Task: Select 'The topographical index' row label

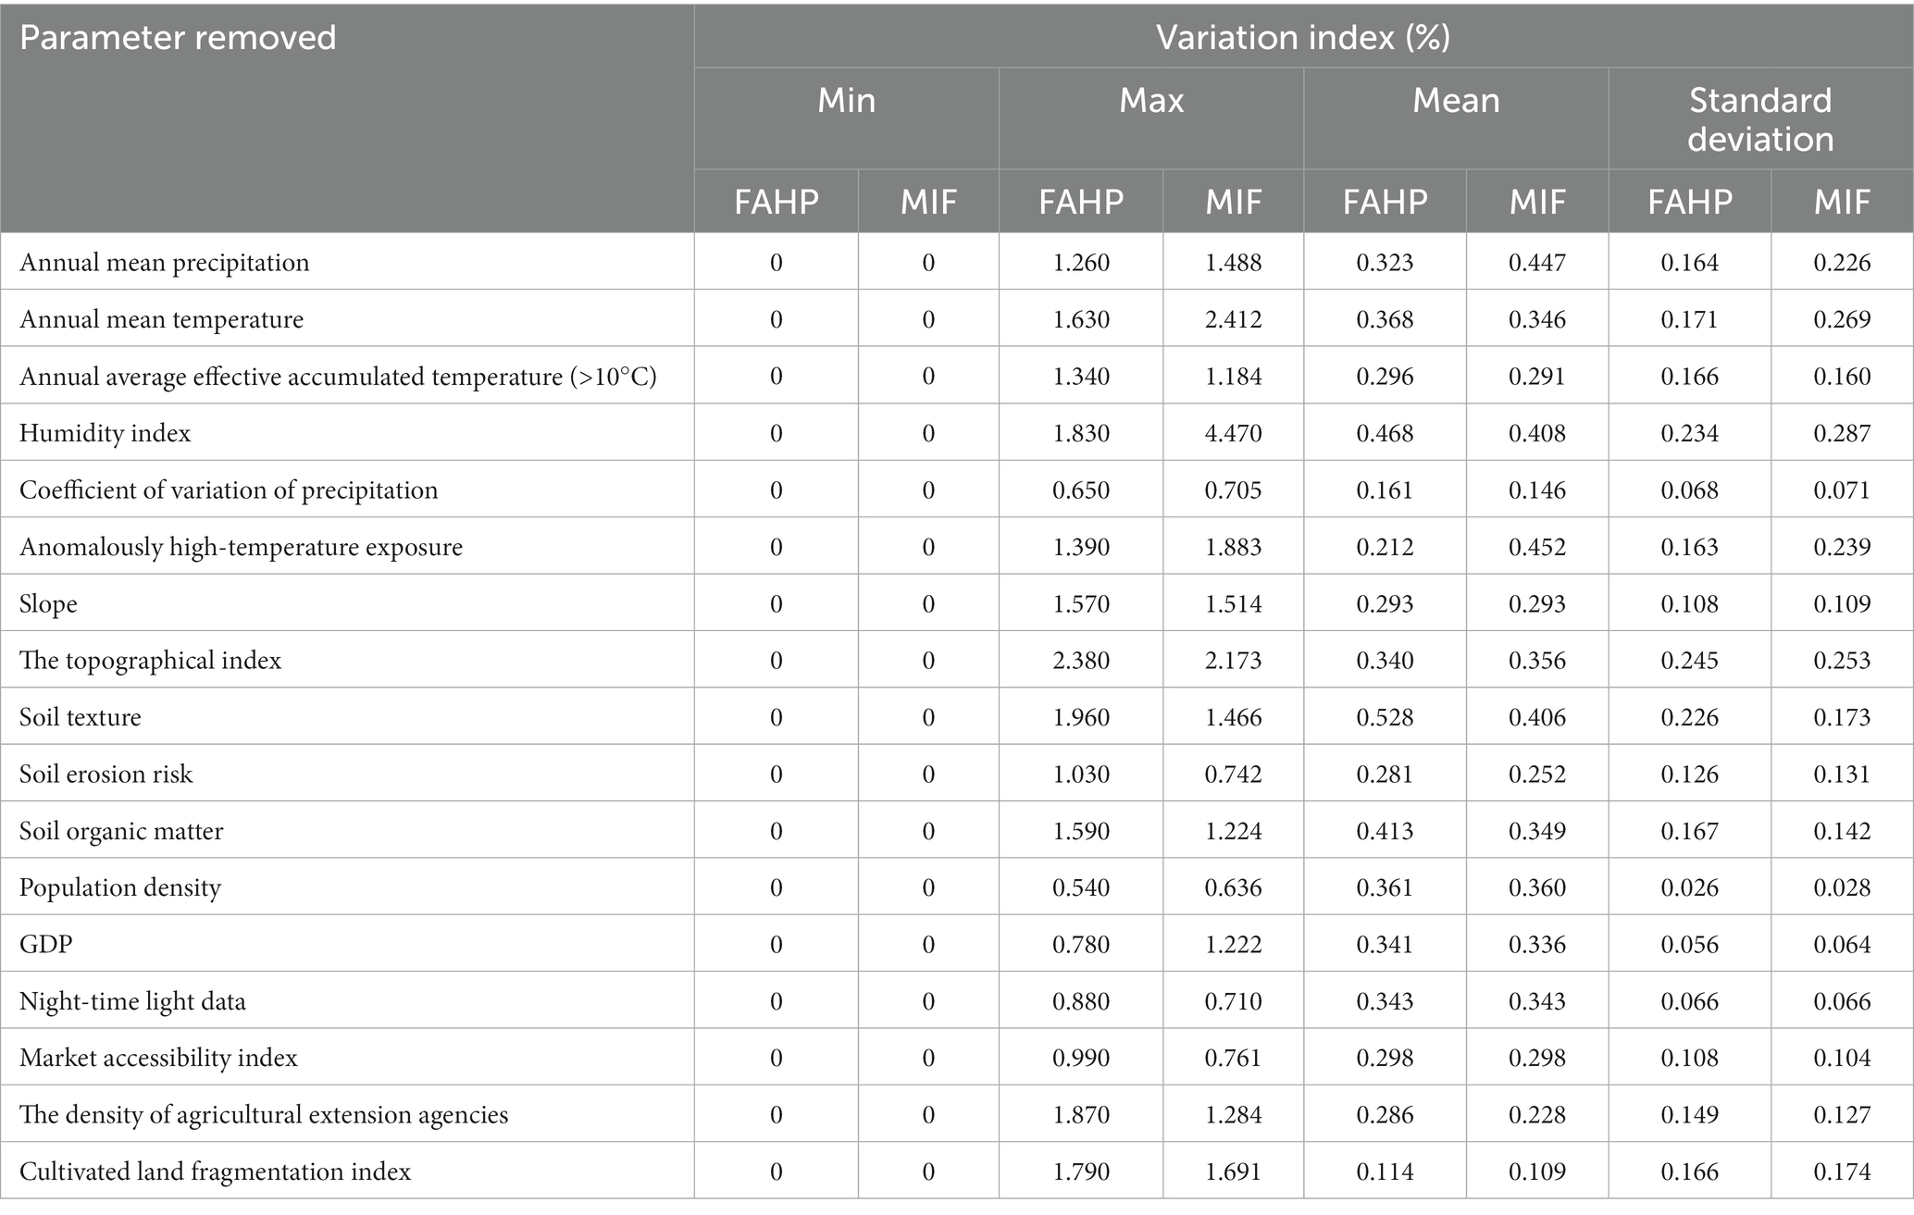Action: [x=150, y=661]
